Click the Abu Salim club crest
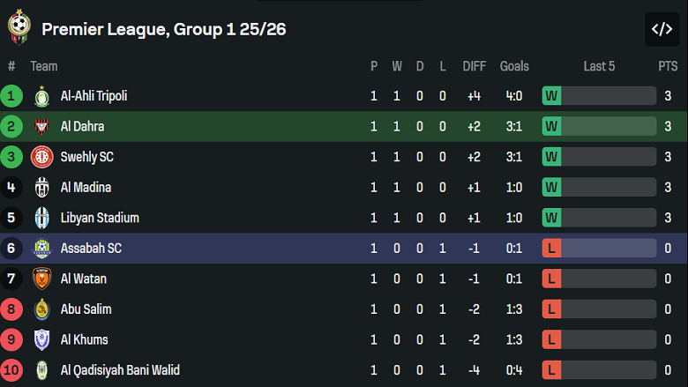The width and height of the screenshot is (688, 387). point(42,309)
